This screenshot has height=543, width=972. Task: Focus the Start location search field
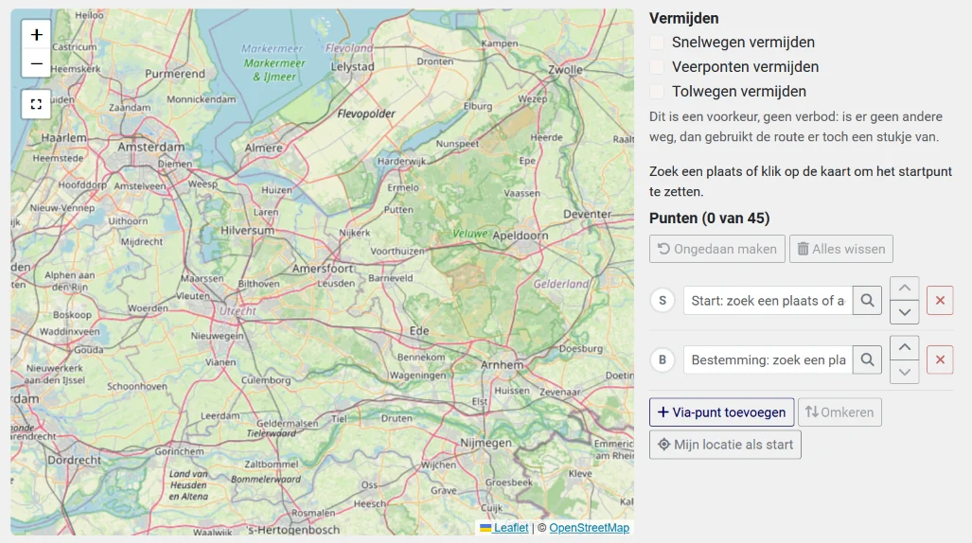pyautogui.click(x=769, y=301)
